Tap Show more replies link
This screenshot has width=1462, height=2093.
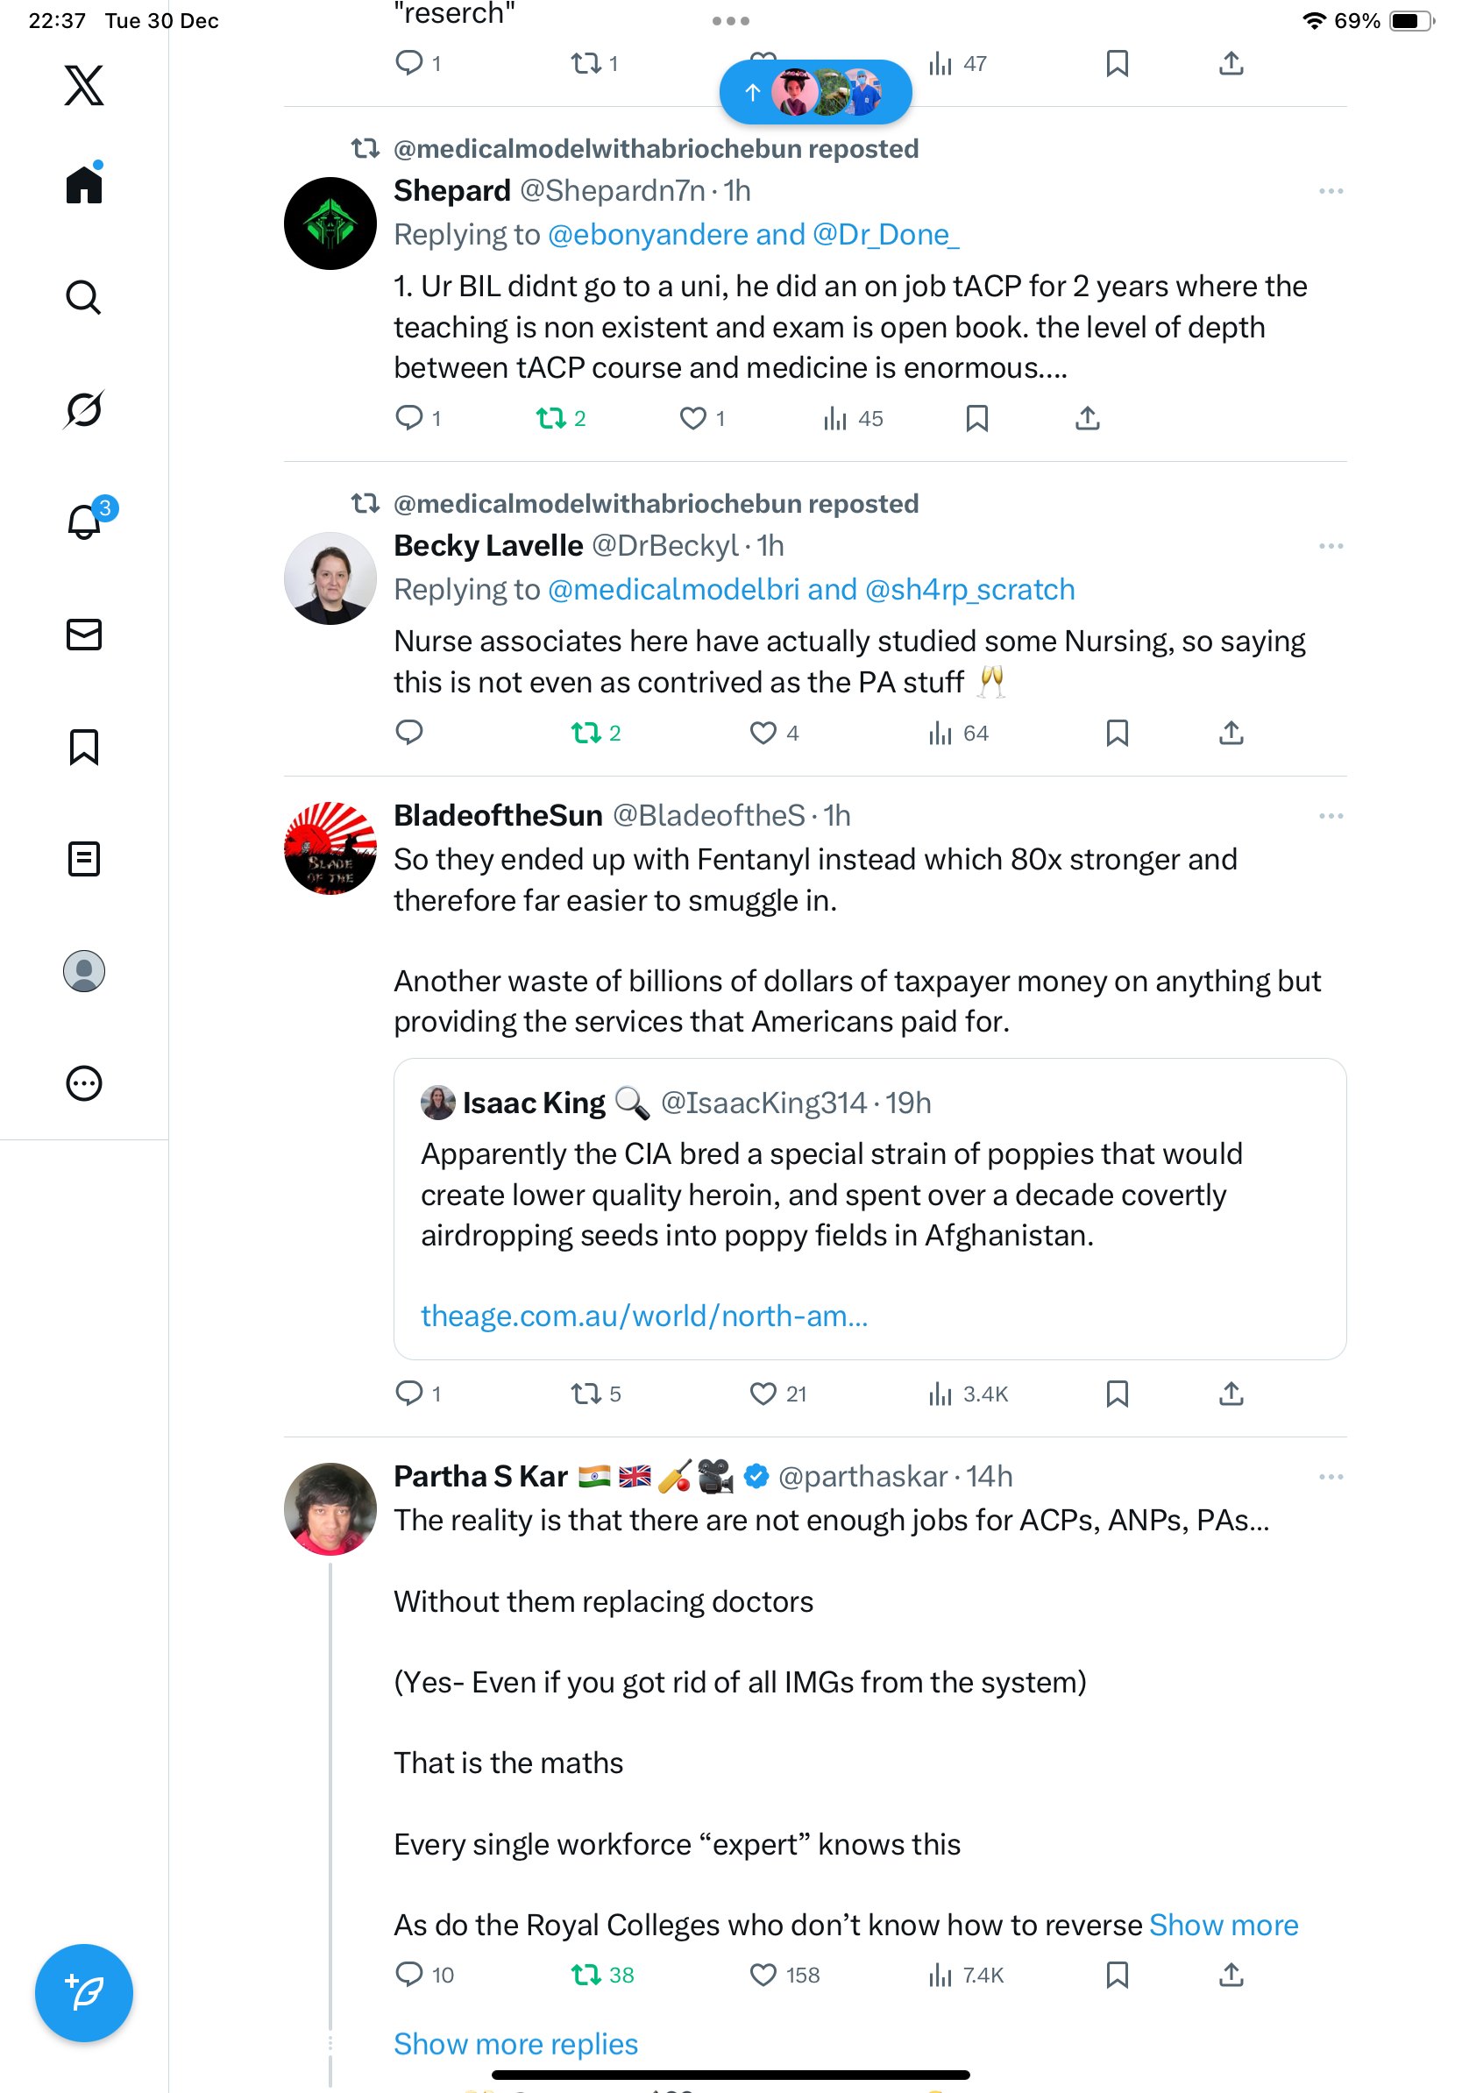[515, 2044]
